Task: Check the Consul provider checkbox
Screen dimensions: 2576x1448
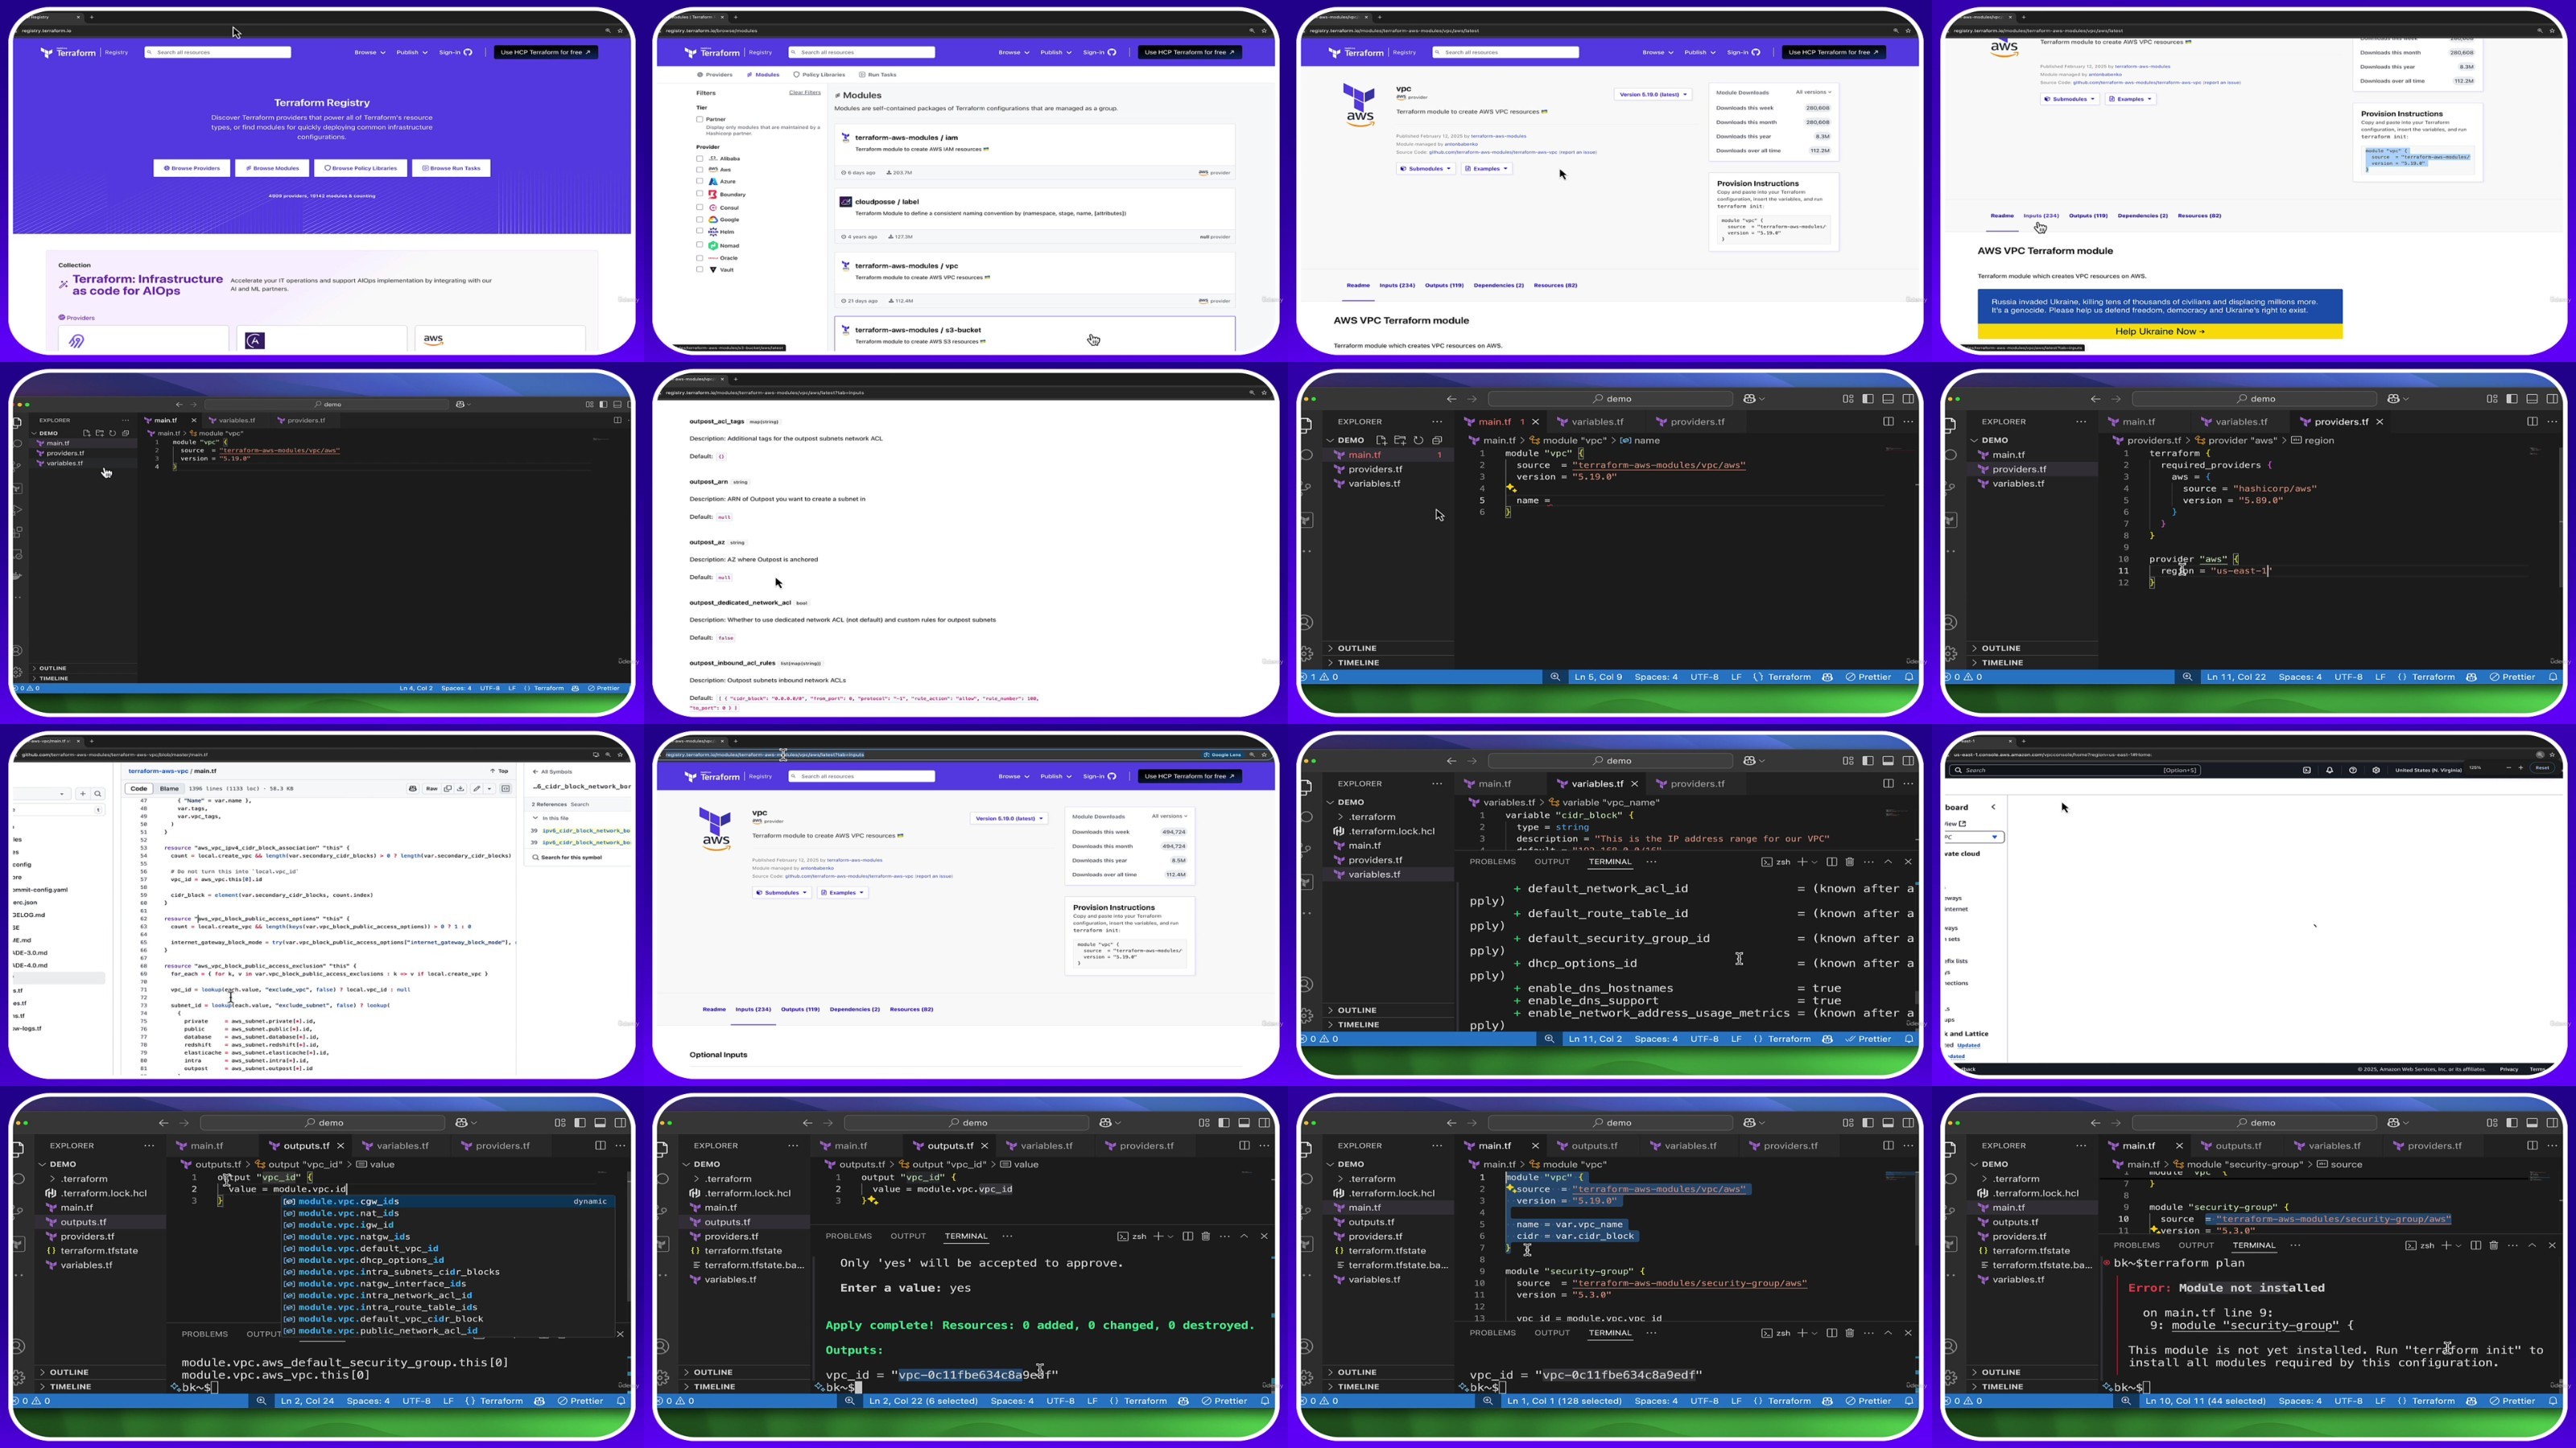Action: [x=699, y=207]
